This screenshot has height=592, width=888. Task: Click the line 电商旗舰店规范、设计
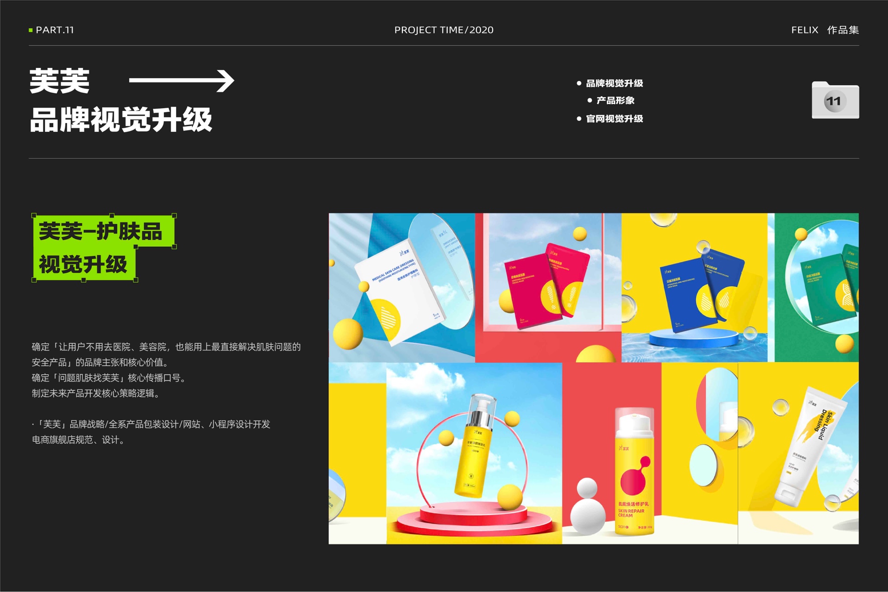coord(79,440)
